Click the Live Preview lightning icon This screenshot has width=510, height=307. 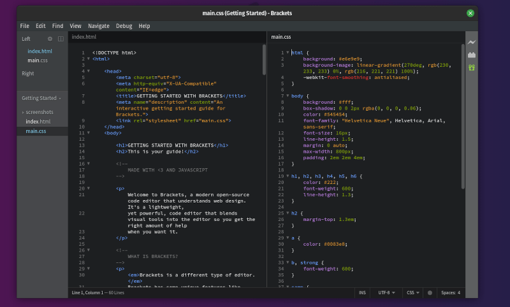click(x=472, y=42)
